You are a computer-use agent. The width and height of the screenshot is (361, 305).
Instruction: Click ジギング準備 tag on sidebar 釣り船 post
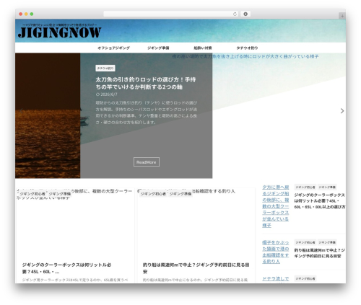[327, 242]
